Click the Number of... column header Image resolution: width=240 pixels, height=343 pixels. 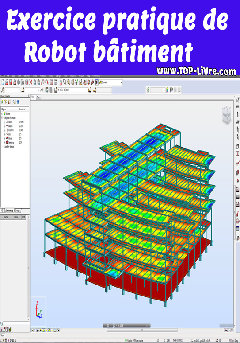[x=23, y=109]
